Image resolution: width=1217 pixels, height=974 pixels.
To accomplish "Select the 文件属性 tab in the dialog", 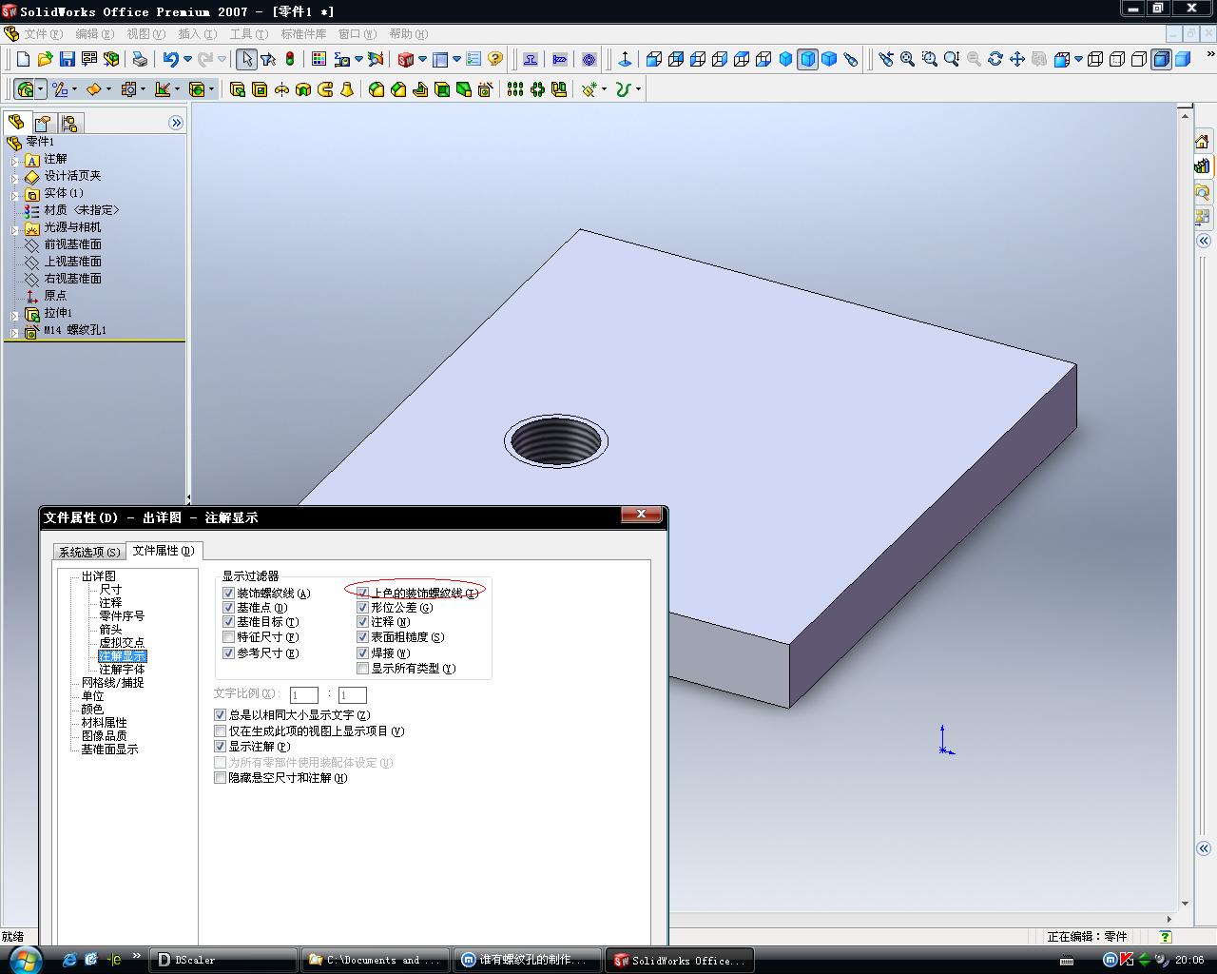I will pyautogui.click(x=164, y=551).
